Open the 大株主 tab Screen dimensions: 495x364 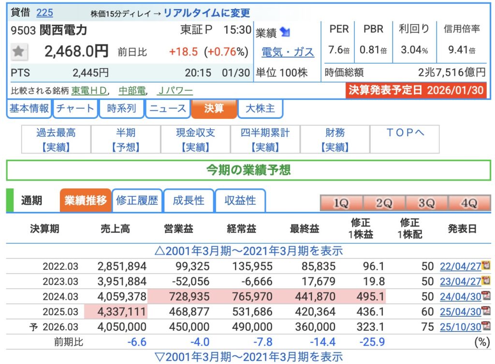(261, 109)
